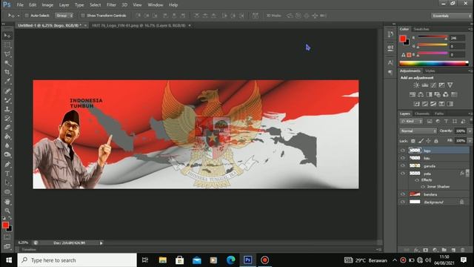Hide the peta layer

(x=403, y=174)
